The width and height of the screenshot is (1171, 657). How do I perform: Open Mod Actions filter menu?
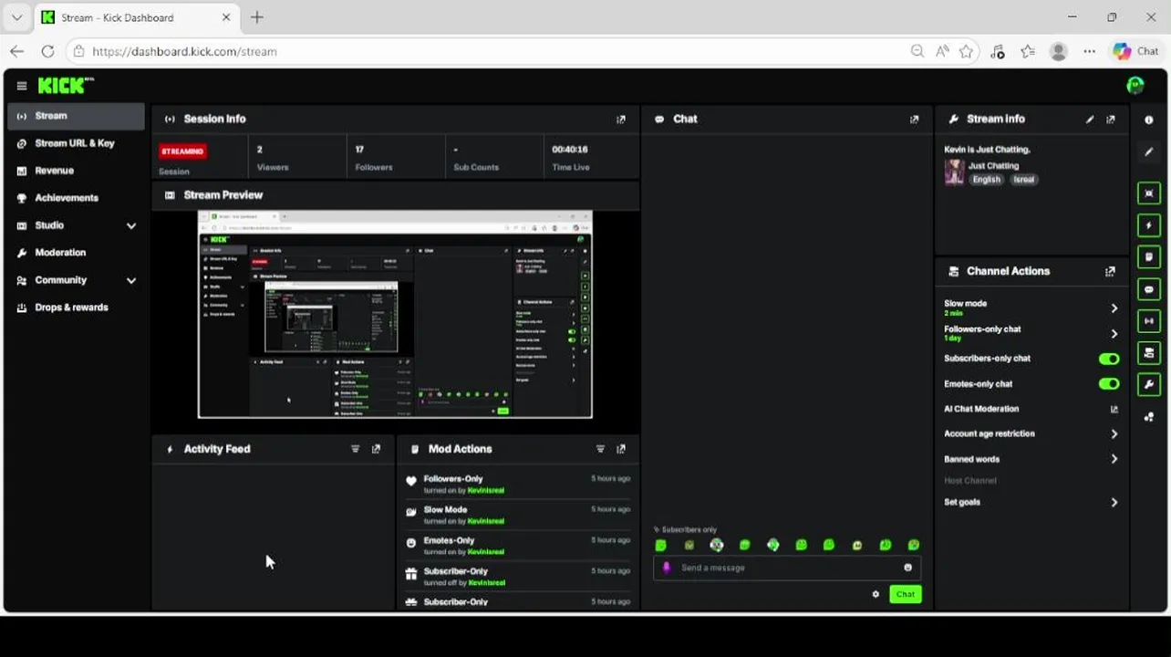600,449
